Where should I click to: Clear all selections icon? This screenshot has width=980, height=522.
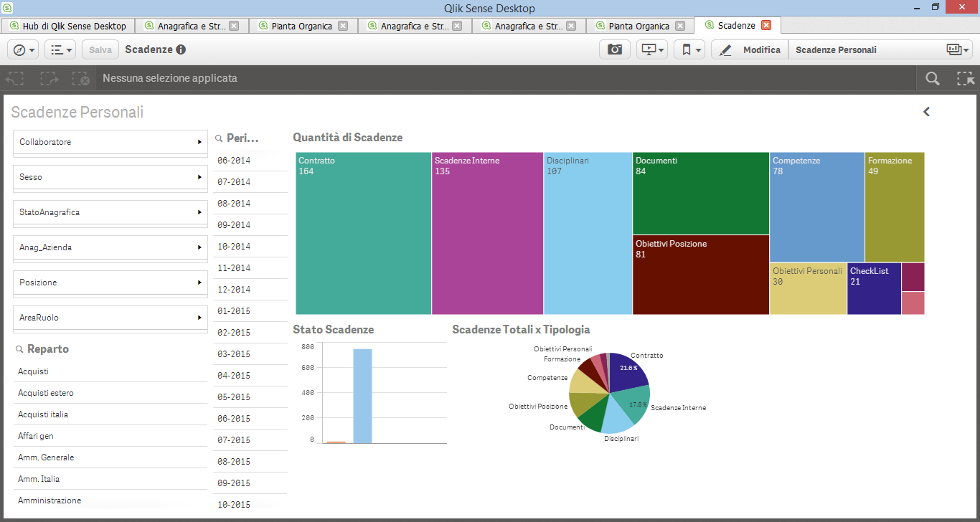coord(80,79)
